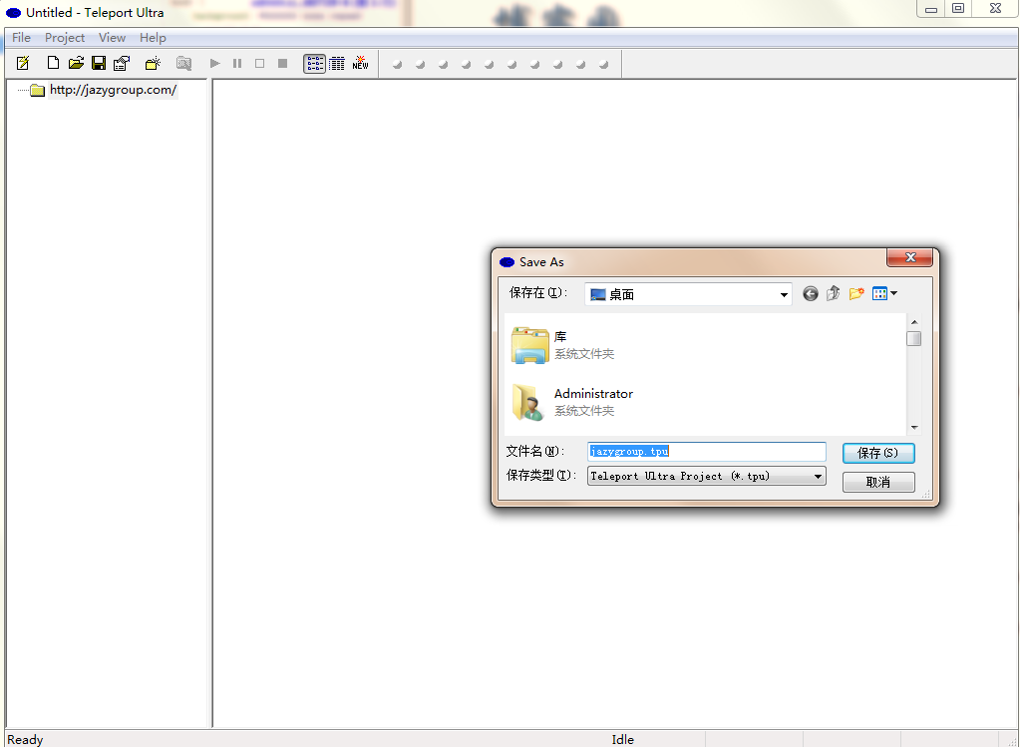Click the 保存(S) save button

(x=877, y=453)
